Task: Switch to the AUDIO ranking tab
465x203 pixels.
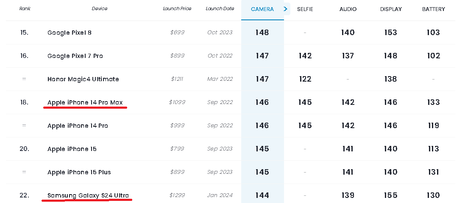Action: coord(348,9)
